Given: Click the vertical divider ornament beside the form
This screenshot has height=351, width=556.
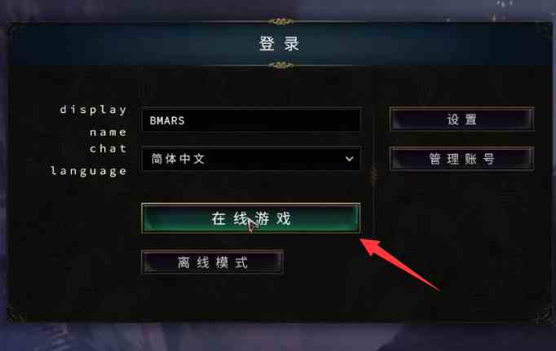Looking at the screenshot, I should pyautogui.click(x=373, y=174).
